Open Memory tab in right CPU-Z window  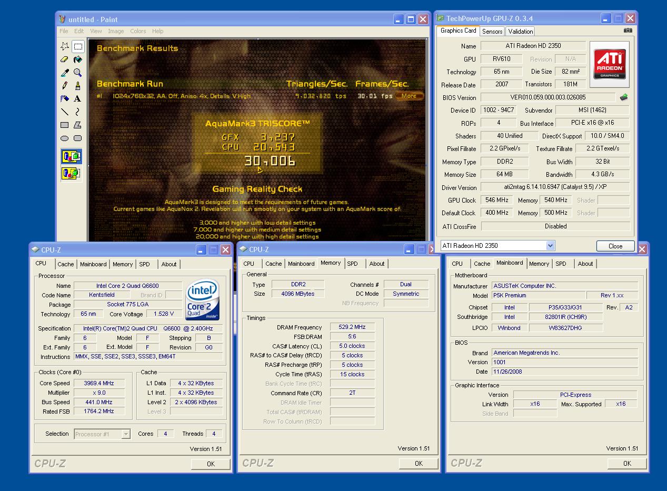click(539, 264)
